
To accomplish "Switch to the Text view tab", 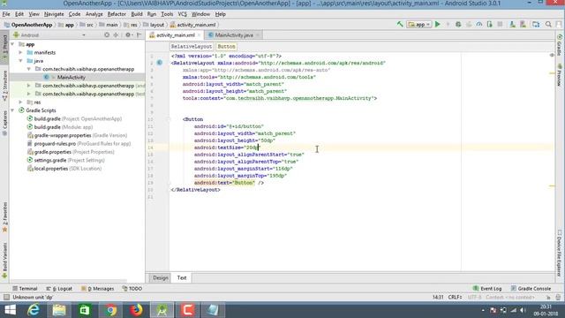I will point(182,277).
